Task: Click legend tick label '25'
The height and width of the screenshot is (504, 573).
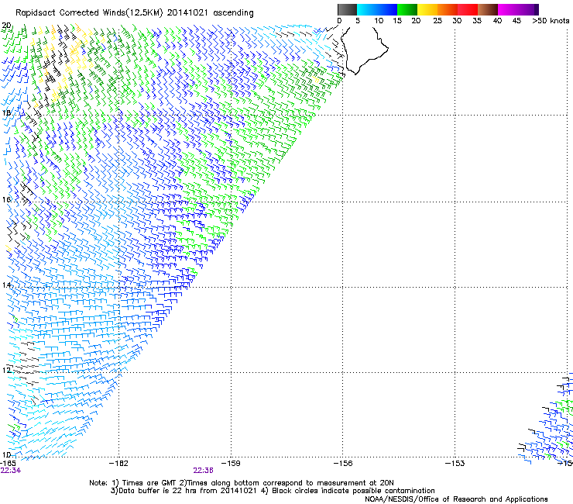Action: click(x=437, y=21)
